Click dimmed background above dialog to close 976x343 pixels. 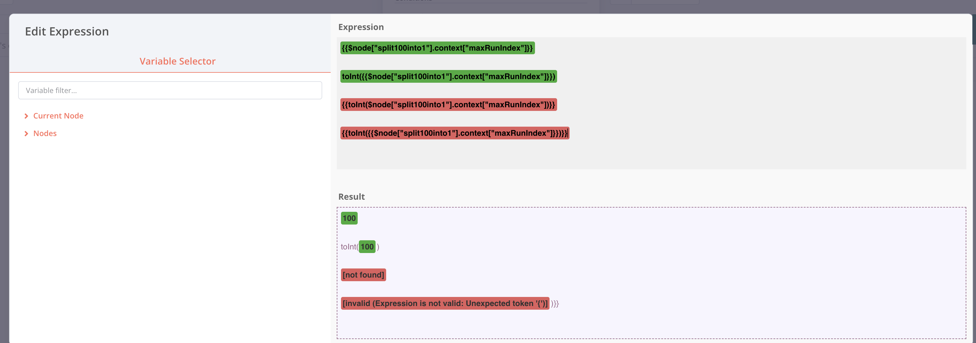(x=189, y=6)
